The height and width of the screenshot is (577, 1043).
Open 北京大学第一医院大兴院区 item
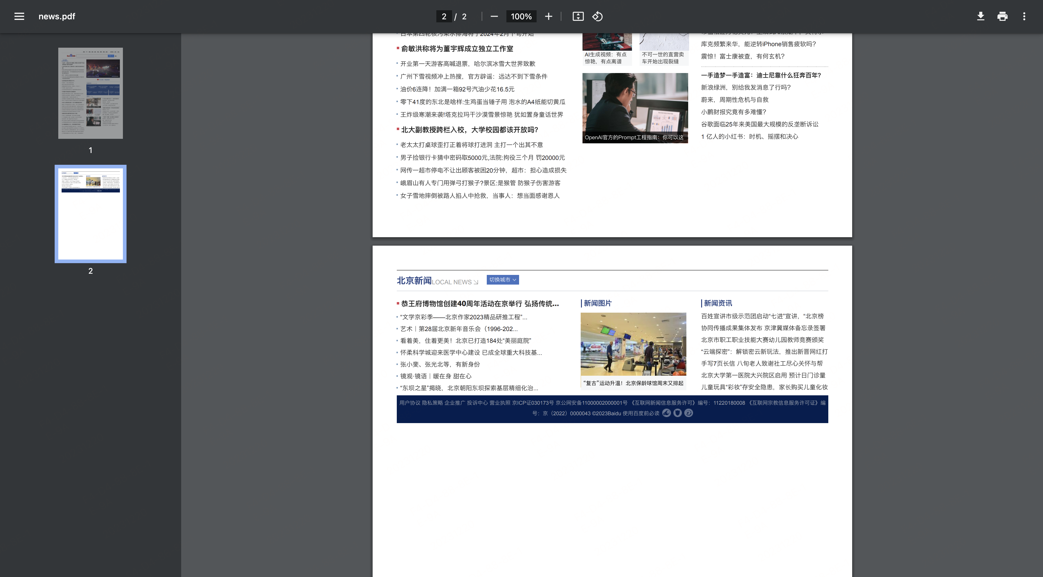763,375
